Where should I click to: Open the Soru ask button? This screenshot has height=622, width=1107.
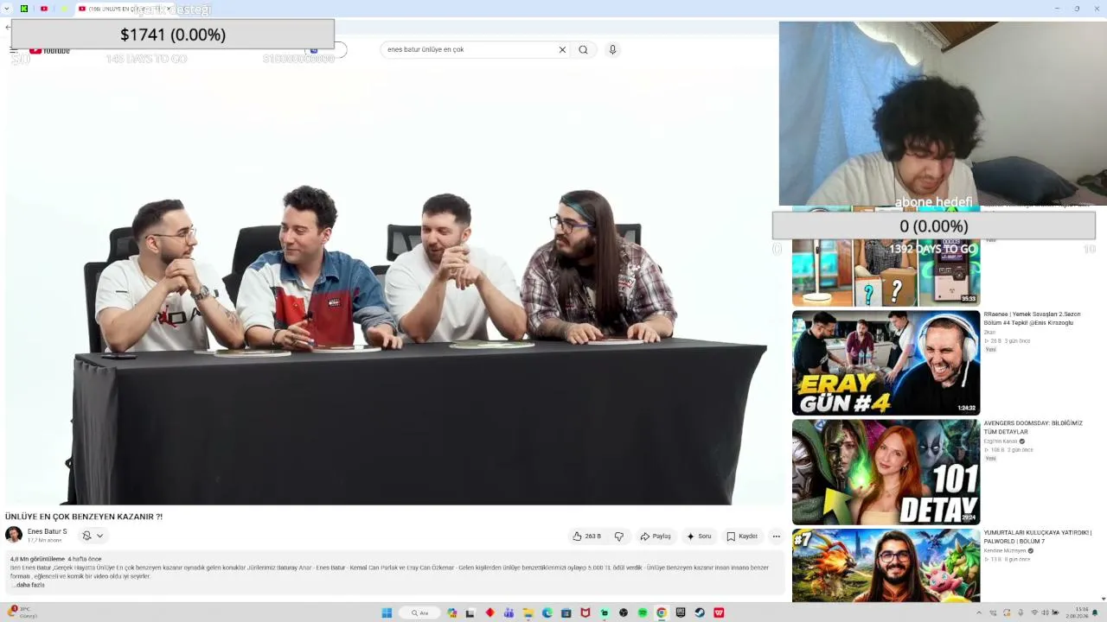point(699,536)
